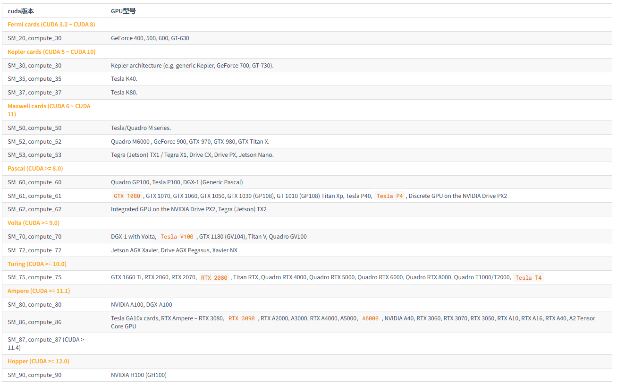Select the "SM_75, compute_75" cell
The height and width of the screenshot is (386, 617).
coord(53,277)
